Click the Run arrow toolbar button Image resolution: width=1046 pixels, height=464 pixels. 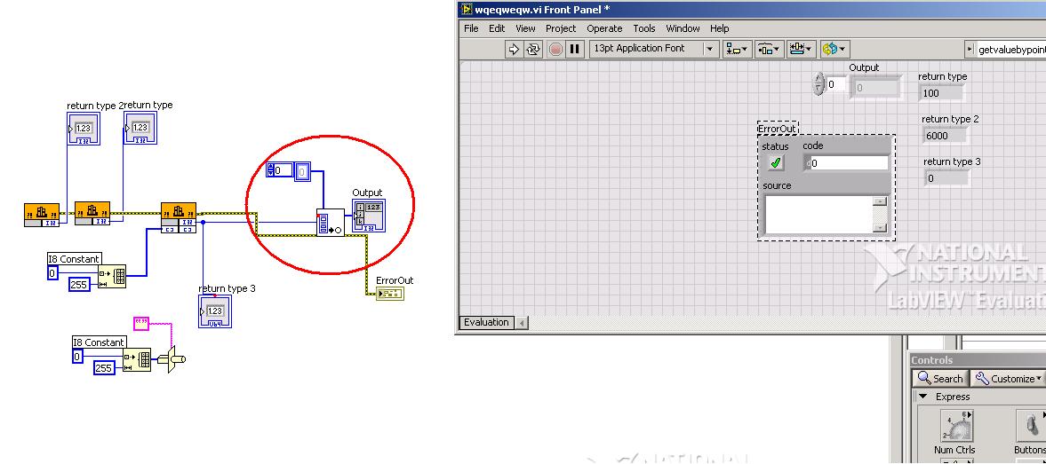[x=514, y=49]
